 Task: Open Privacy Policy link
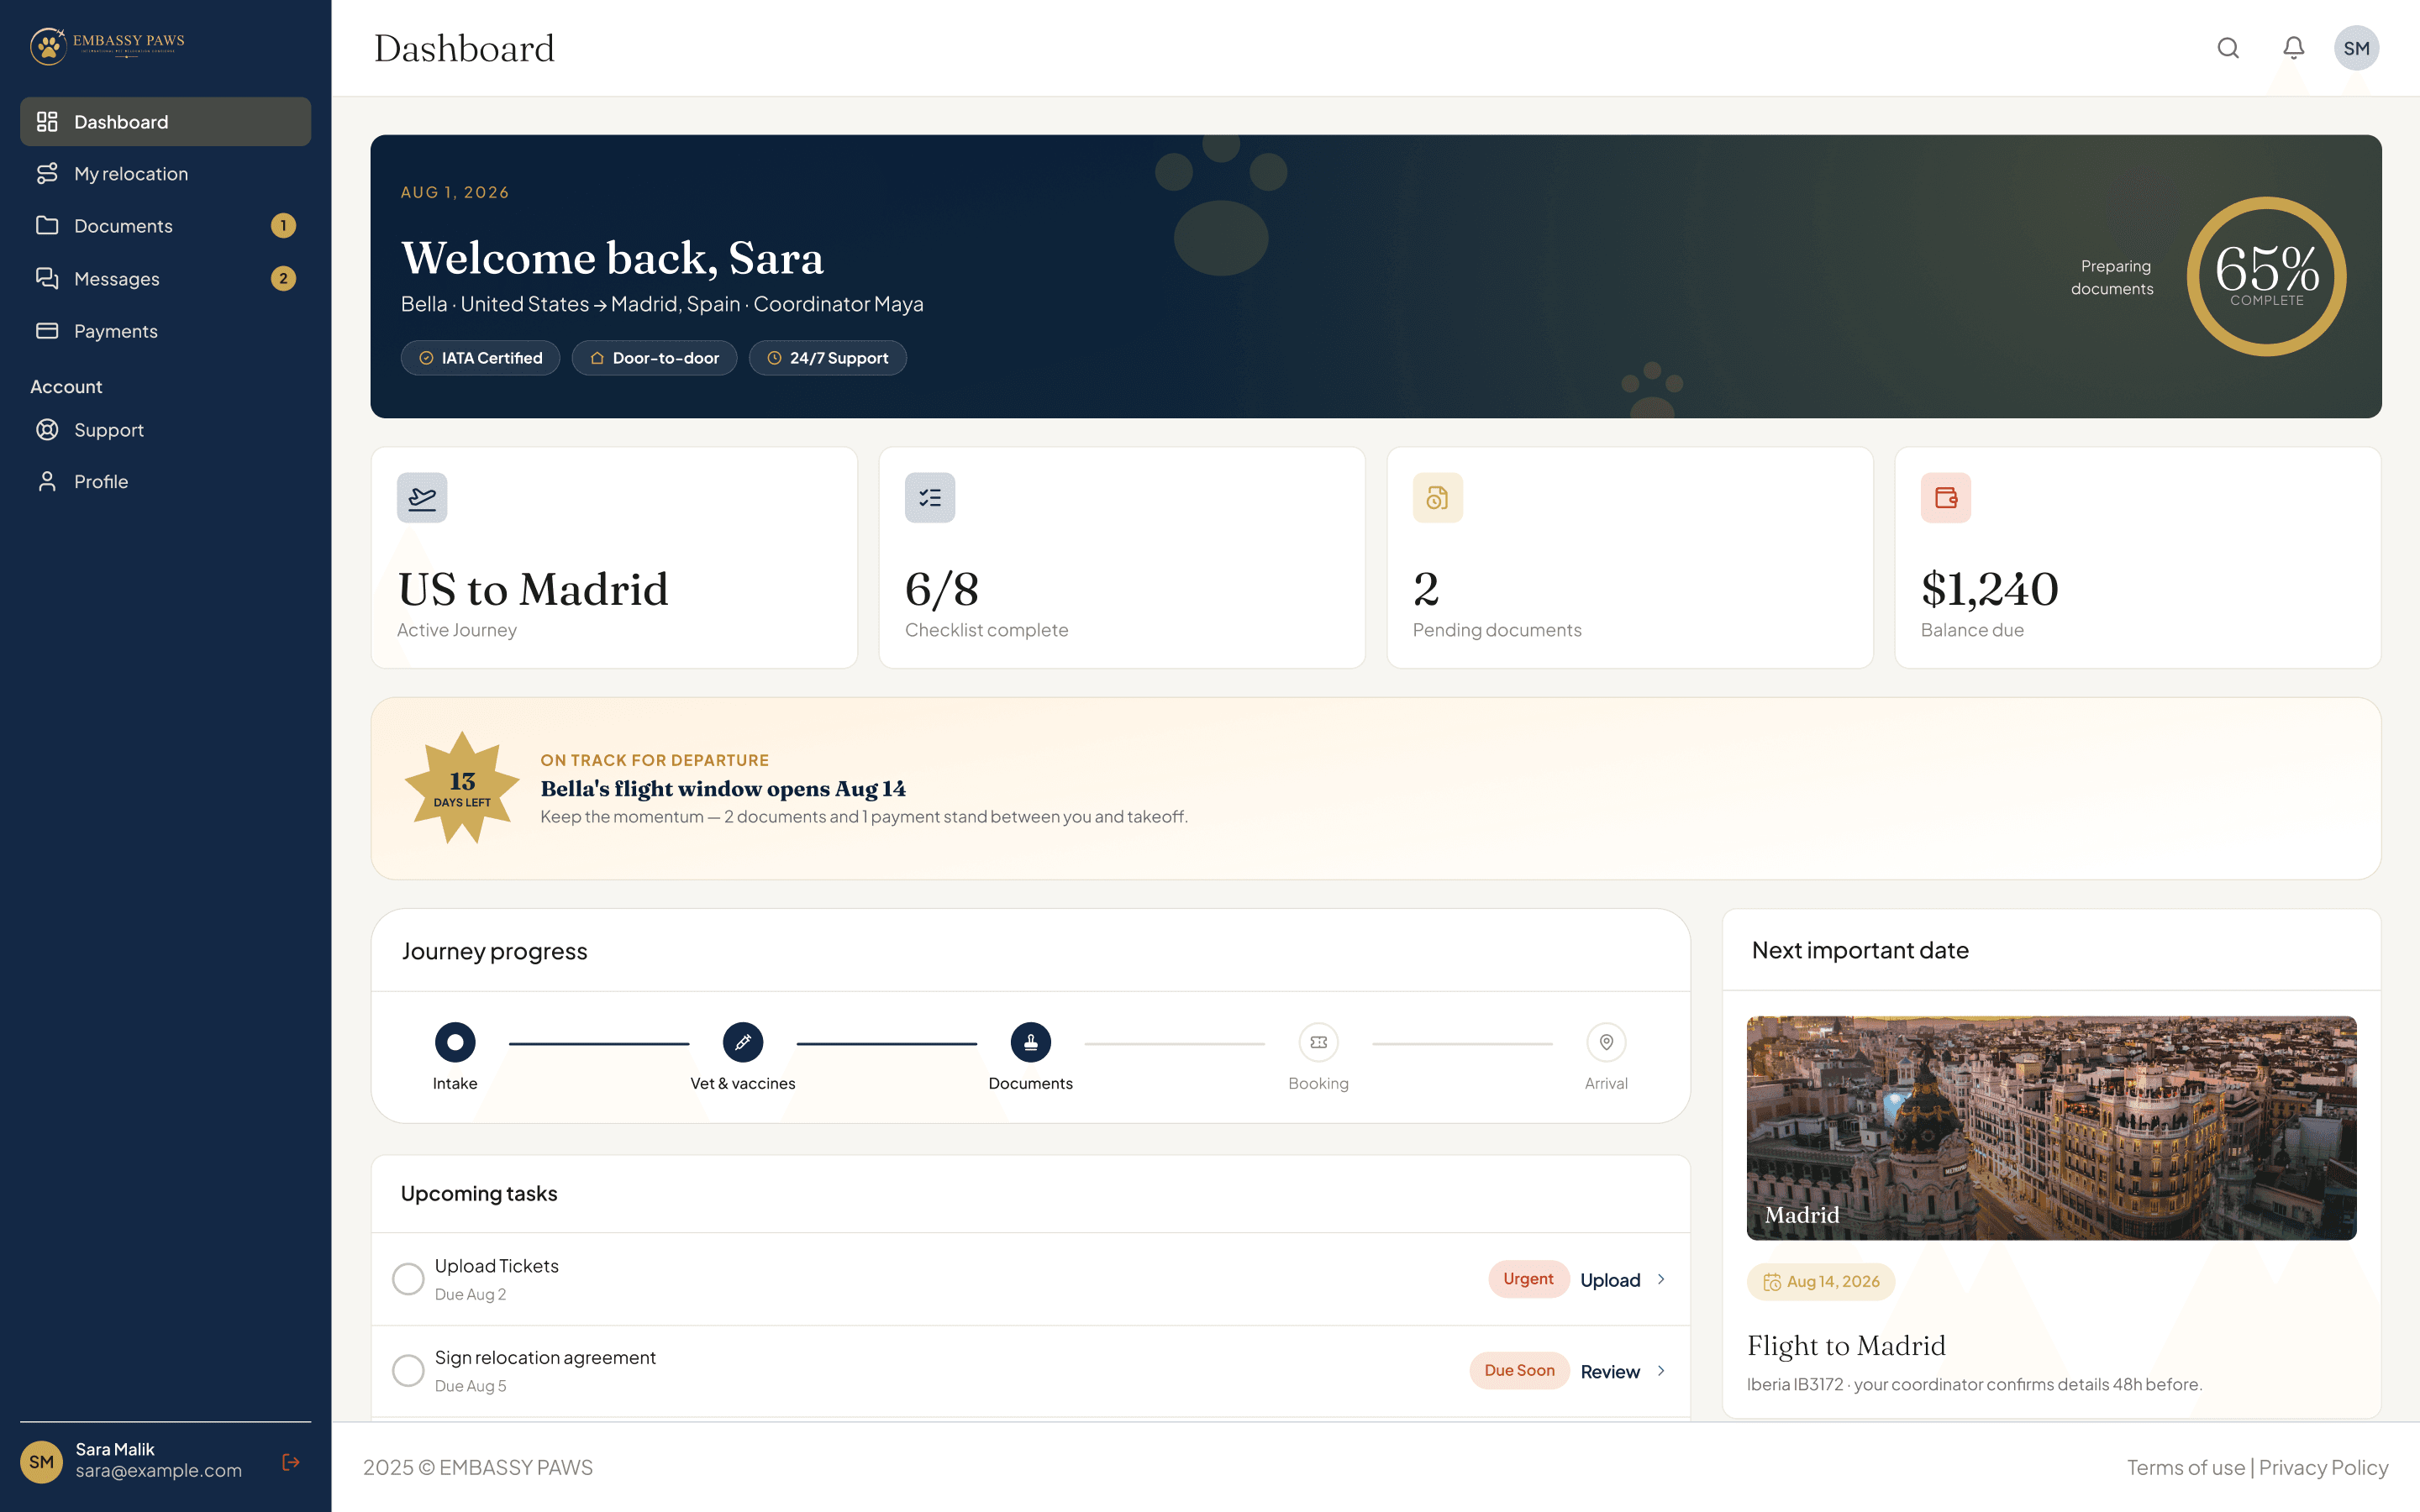coord(2323,1467)
